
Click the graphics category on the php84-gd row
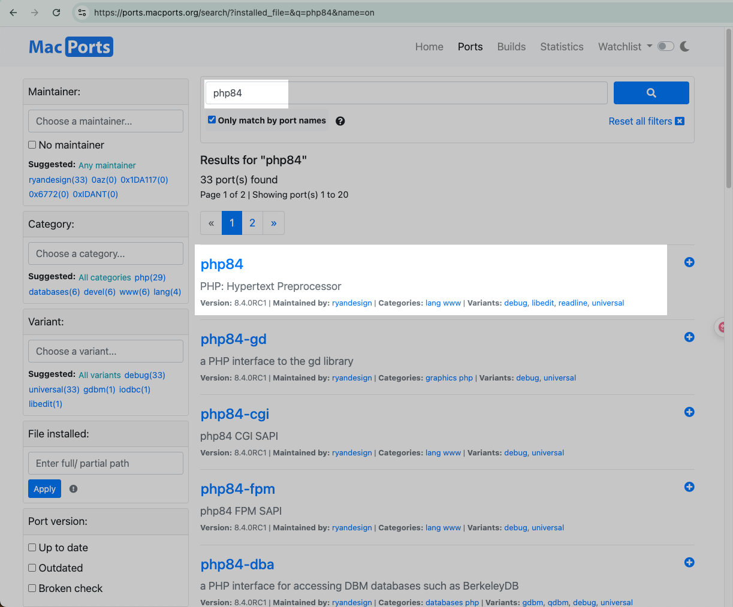tap(441, 378)
